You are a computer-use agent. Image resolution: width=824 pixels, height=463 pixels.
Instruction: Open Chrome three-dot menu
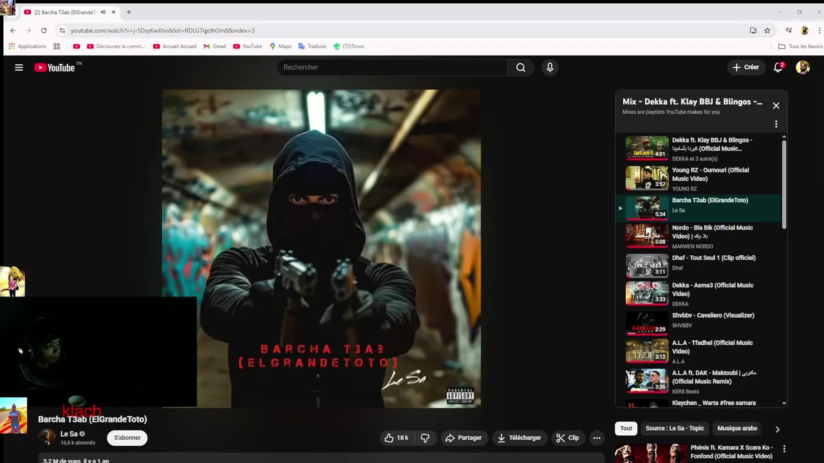pyautogui.click(x=819, y=30)
